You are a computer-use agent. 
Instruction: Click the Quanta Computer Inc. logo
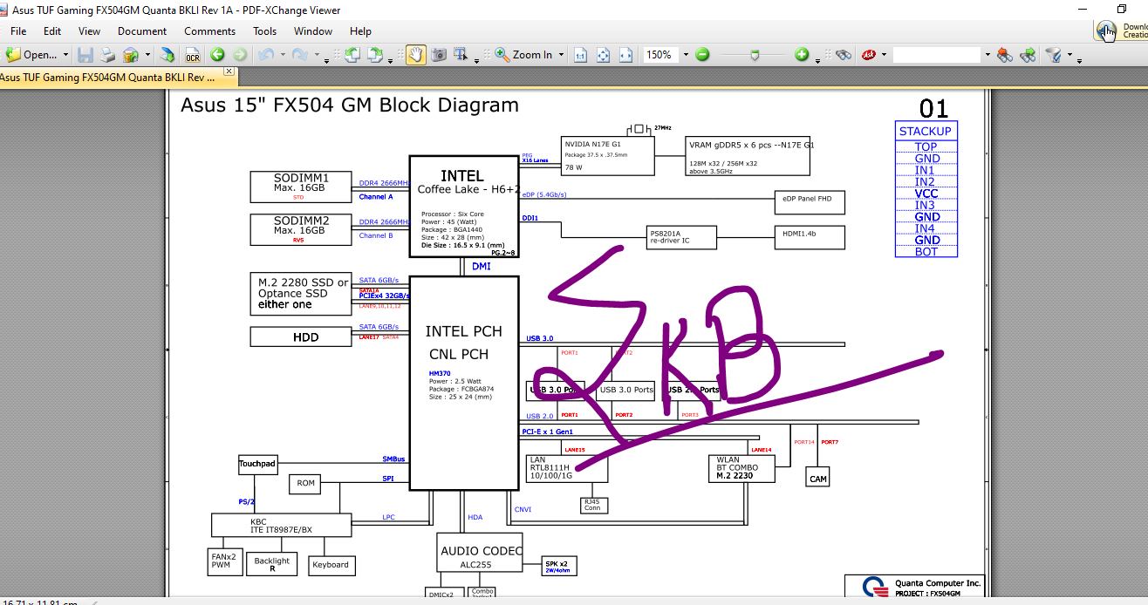click(x=874, y=587)
